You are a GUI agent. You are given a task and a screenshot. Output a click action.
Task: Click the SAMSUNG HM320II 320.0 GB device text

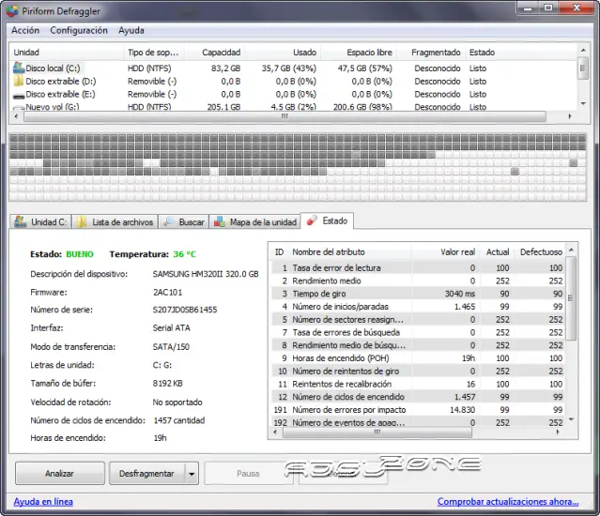[206, 274]
